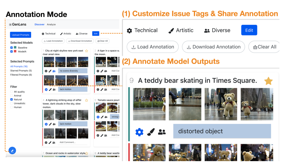
Task: Click small Download Annotation button
Action: coord(80,41)
